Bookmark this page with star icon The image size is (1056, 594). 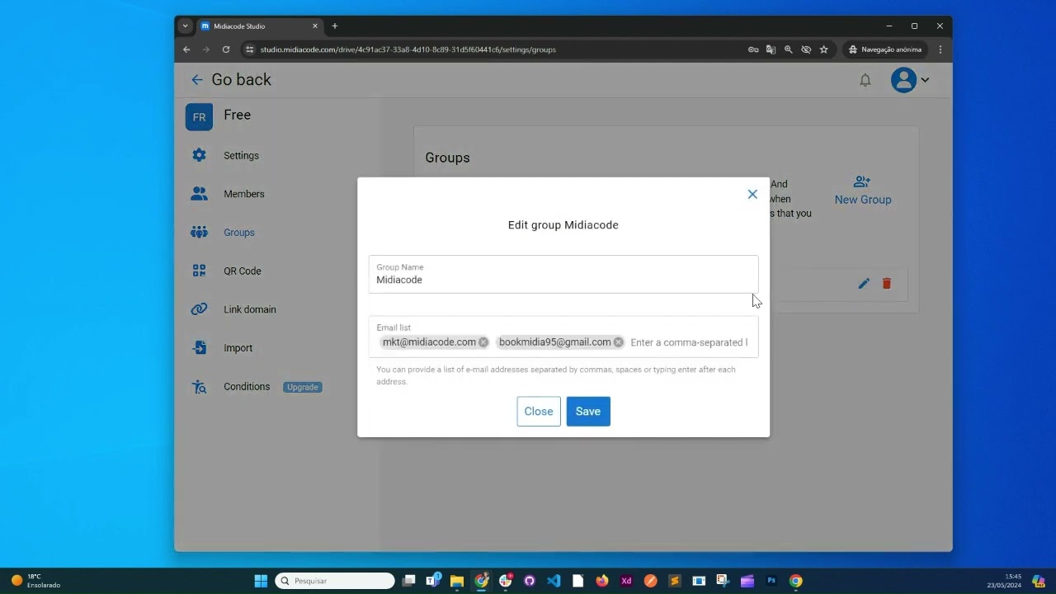pyautogui.click(x=823, y=49)
